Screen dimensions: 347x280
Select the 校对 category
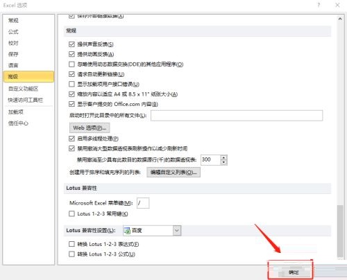pyautogui.click(x=13, y=43)
